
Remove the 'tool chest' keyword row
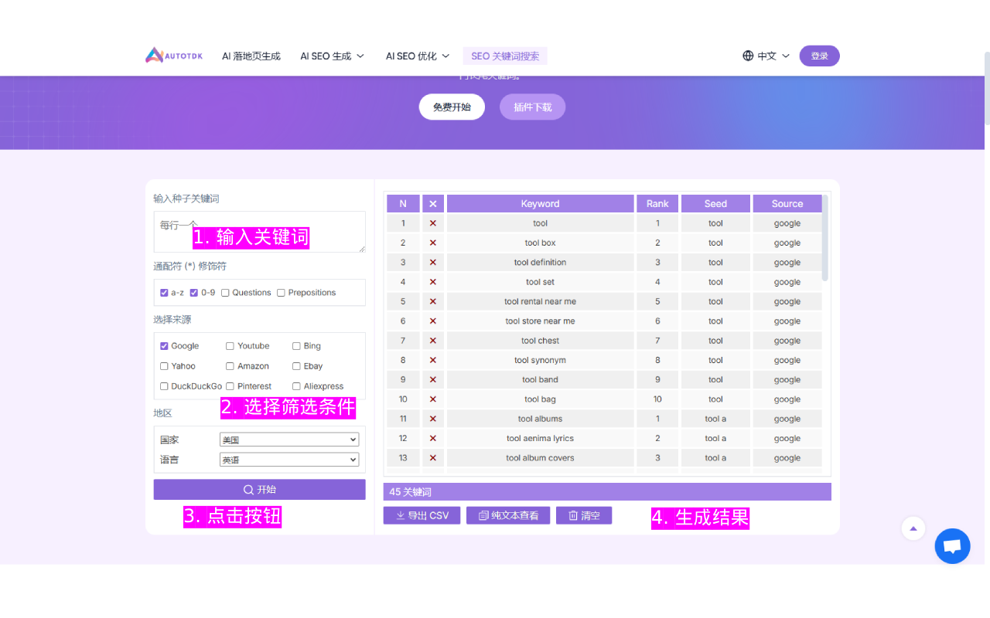point(432,341)
